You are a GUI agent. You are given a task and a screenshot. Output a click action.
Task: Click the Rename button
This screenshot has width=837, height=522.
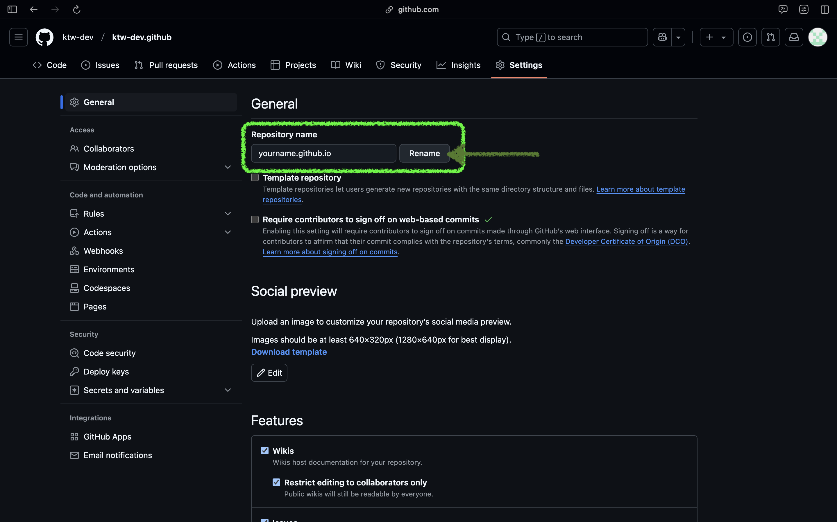coord(424,153)
